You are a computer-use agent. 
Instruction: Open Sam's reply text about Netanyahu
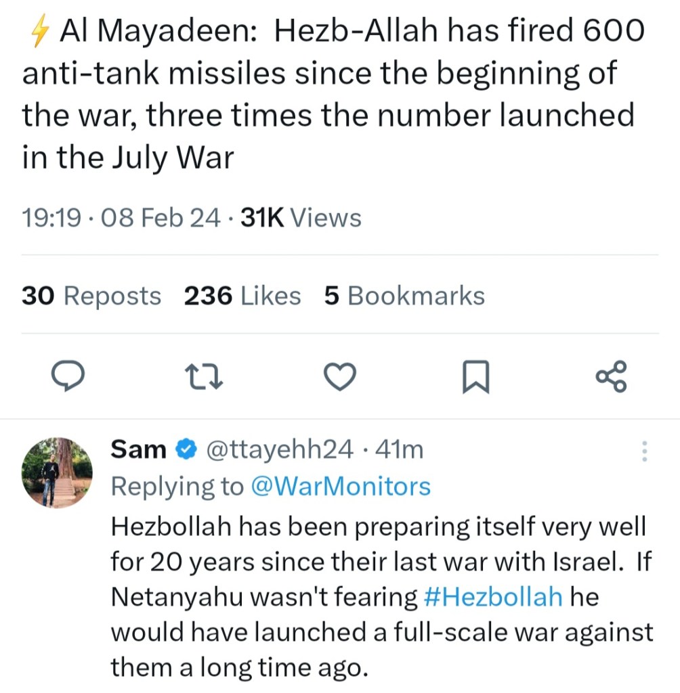point(379,596)
